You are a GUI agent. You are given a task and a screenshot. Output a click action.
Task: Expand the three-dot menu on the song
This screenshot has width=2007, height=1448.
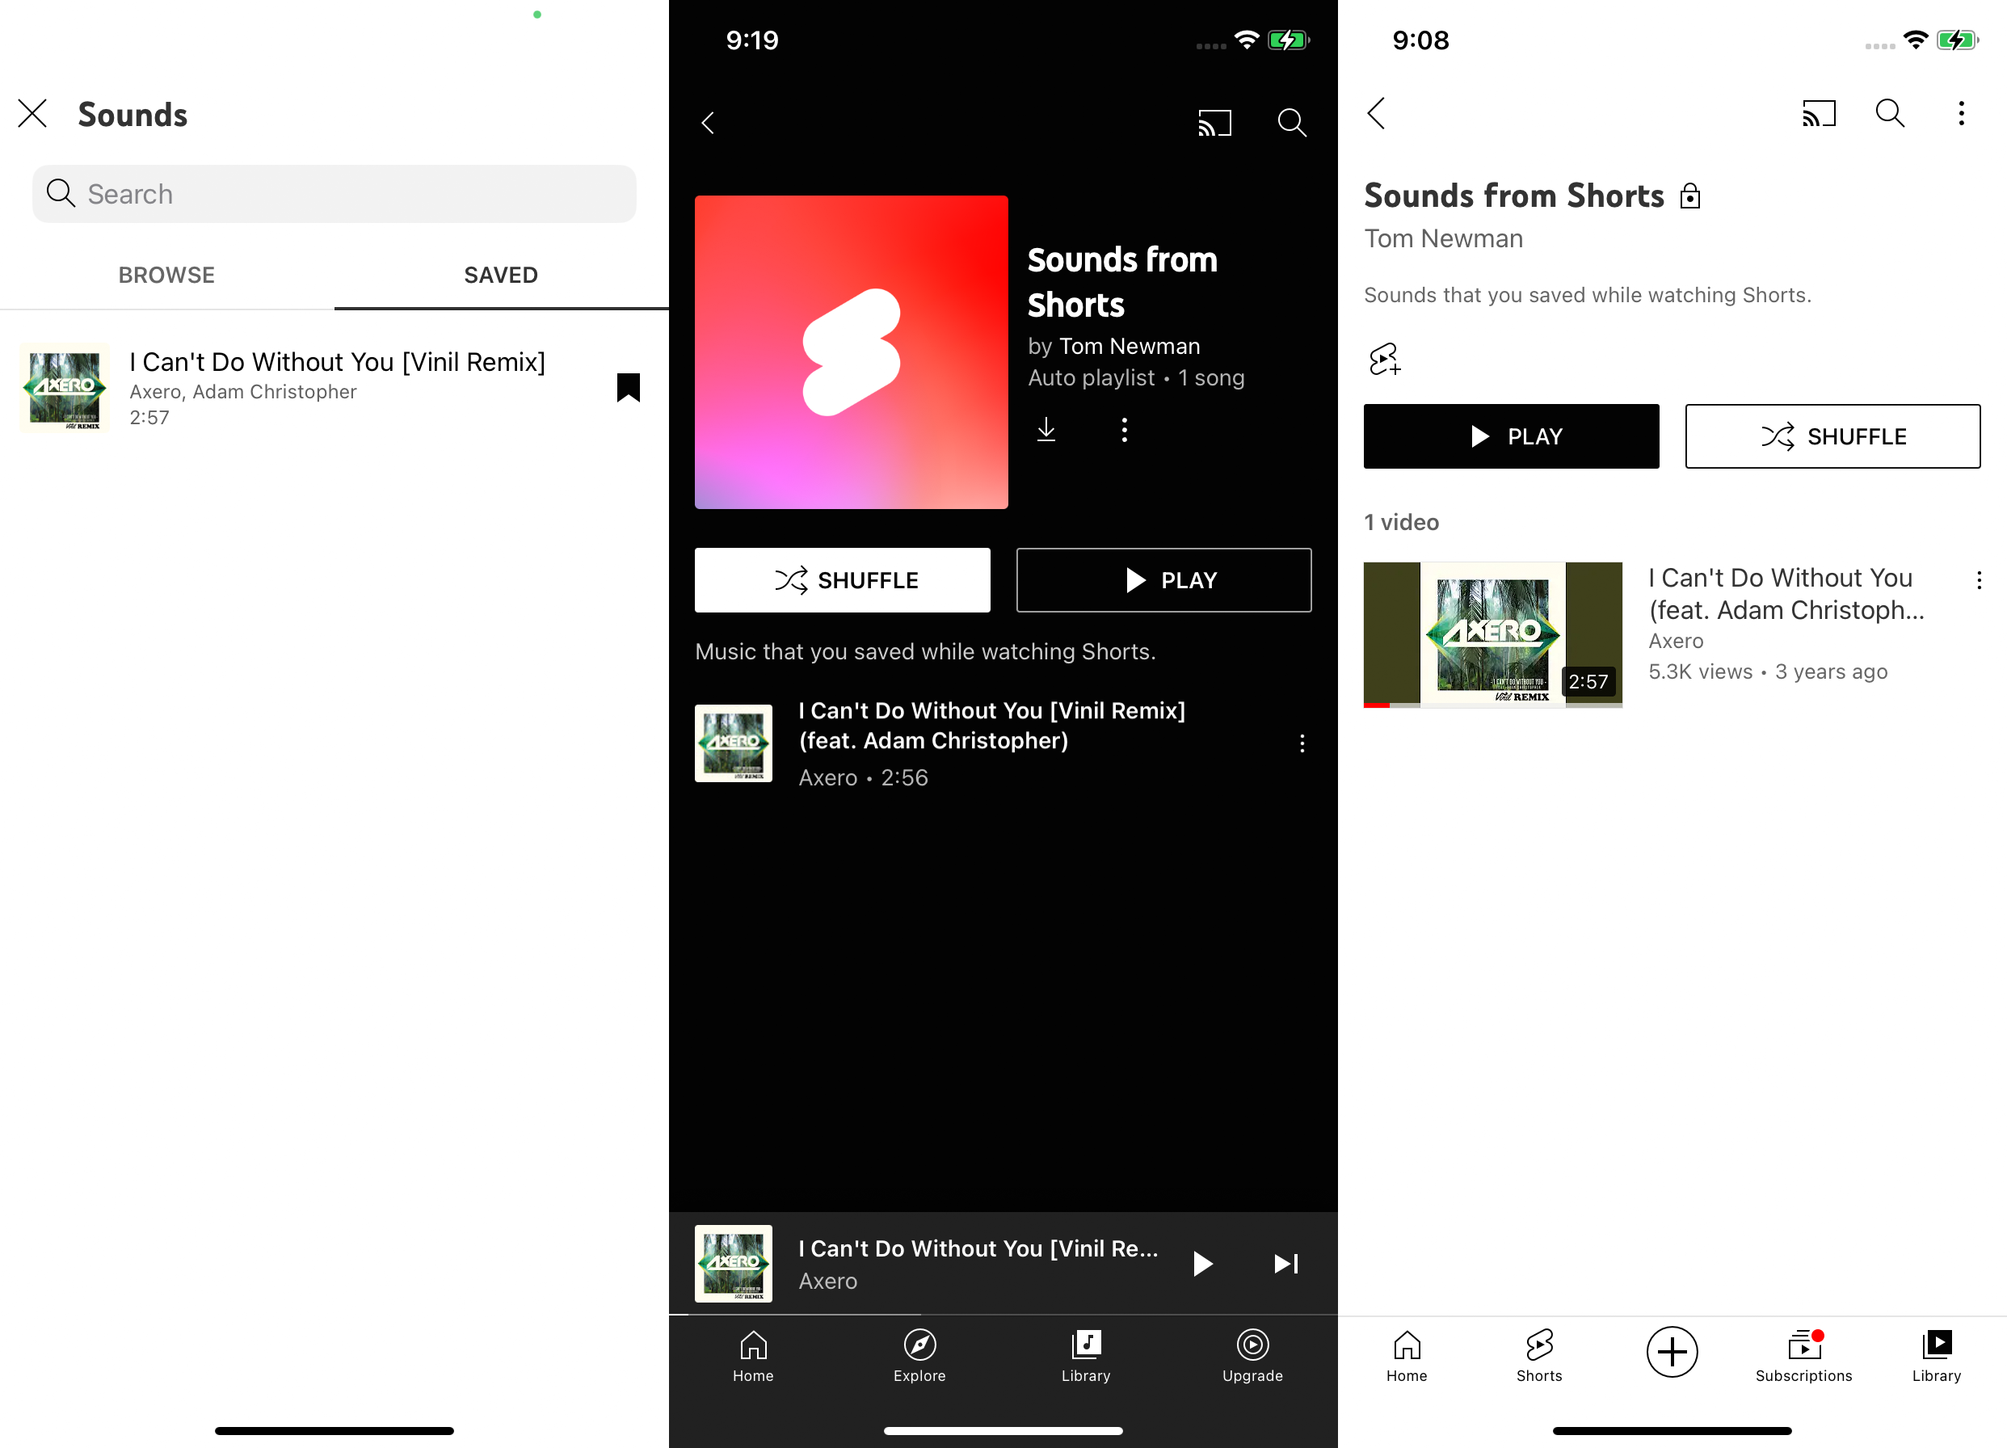click(1301, 743)
